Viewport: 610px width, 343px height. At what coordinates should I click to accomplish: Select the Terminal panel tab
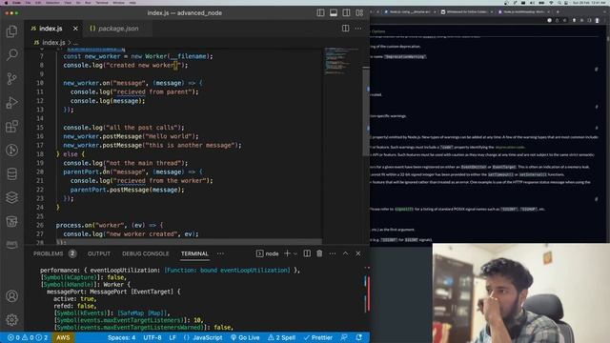(194, 253)
